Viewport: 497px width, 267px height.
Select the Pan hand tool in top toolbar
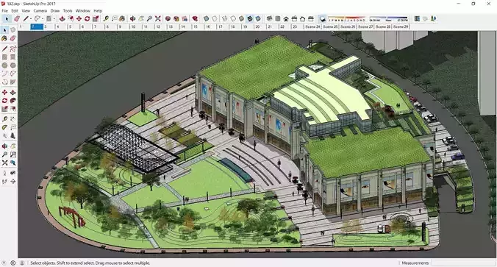point(140,19)
